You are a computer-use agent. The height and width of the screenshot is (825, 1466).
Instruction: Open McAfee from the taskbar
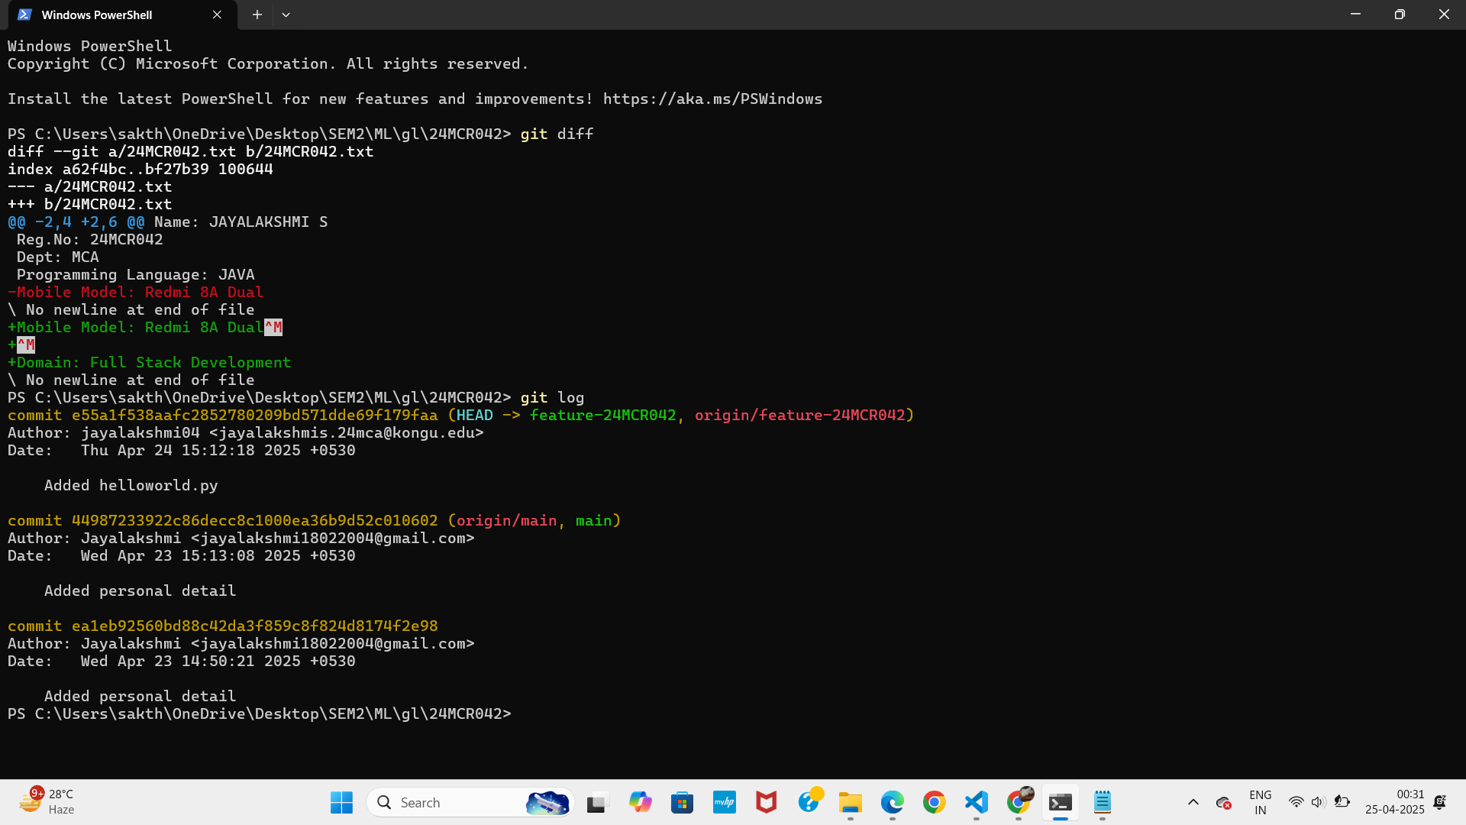point(766,802)
